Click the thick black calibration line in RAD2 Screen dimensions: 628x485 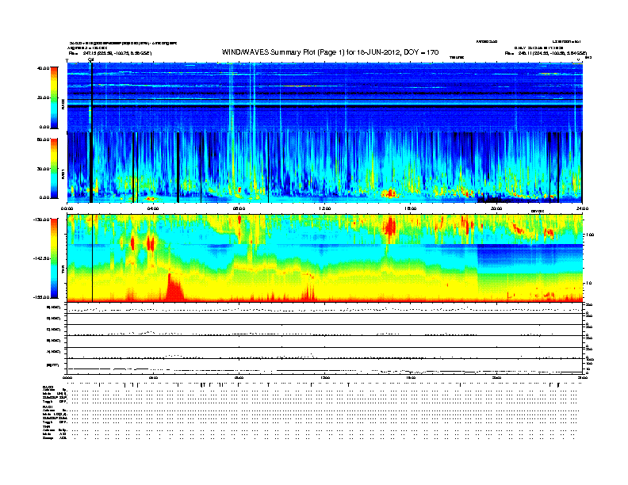[x=92, y=97]
